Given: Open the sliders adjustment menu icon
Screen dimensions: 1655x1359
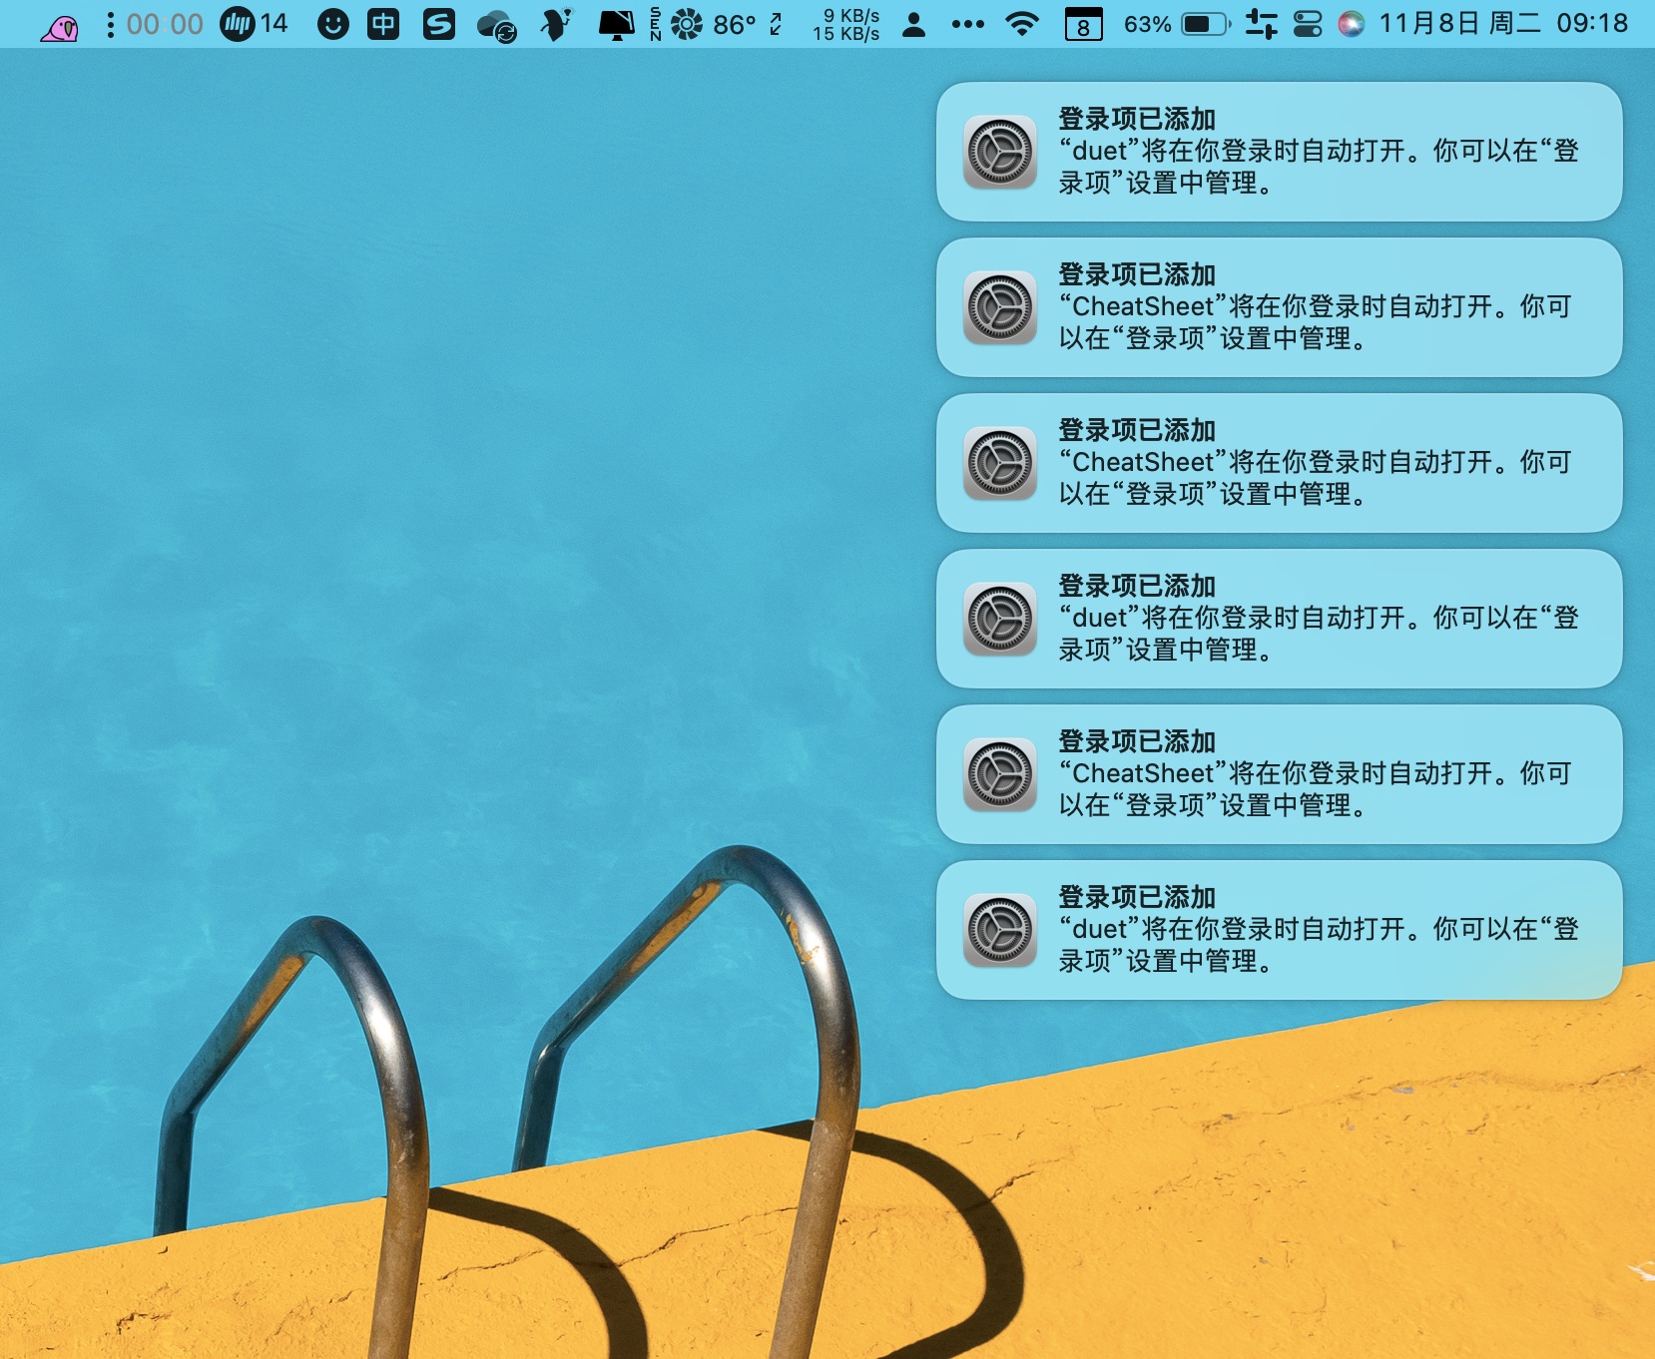Looking at the screenshot, I should 1261,24.
